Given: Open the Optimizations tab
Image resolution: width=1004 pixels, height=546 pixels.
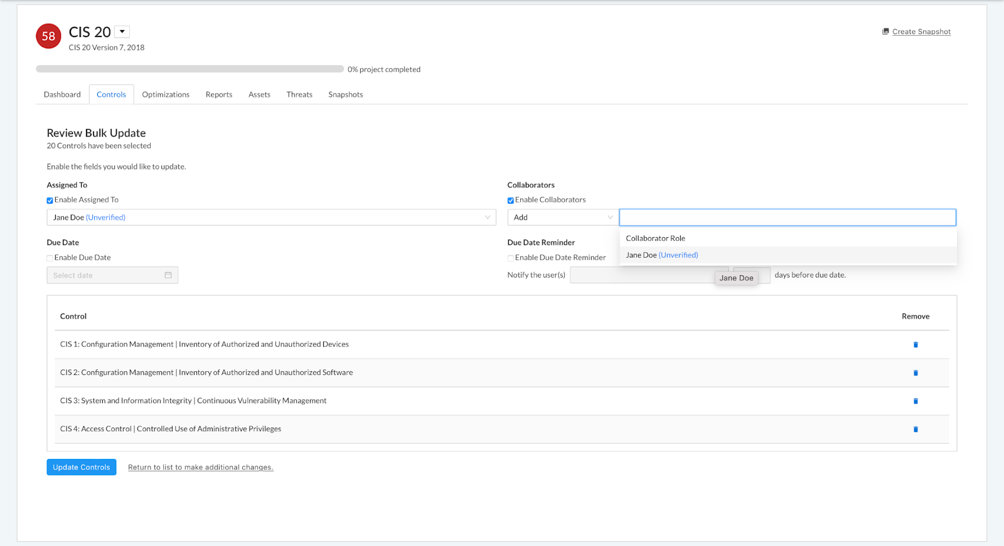Looking at the screenshot, I should pos(166,95).
